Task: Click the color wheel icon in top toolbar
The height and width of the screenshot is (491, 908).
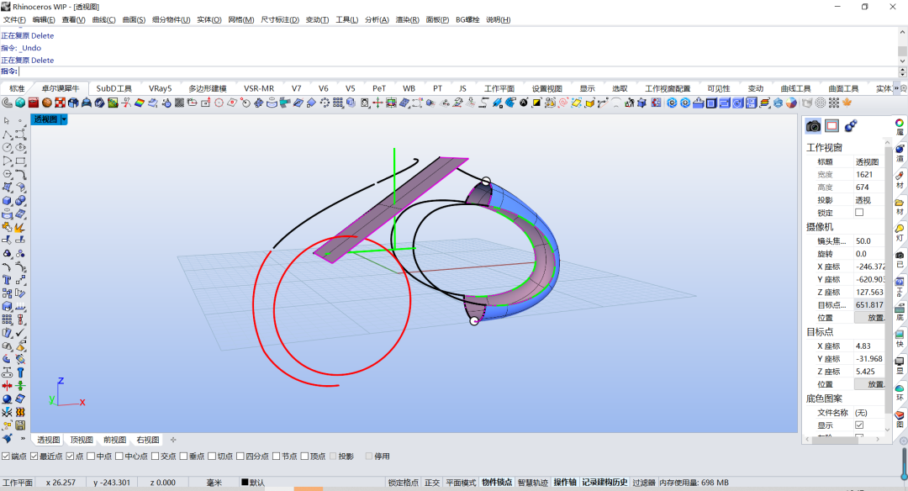Action: tap(791, 103)
